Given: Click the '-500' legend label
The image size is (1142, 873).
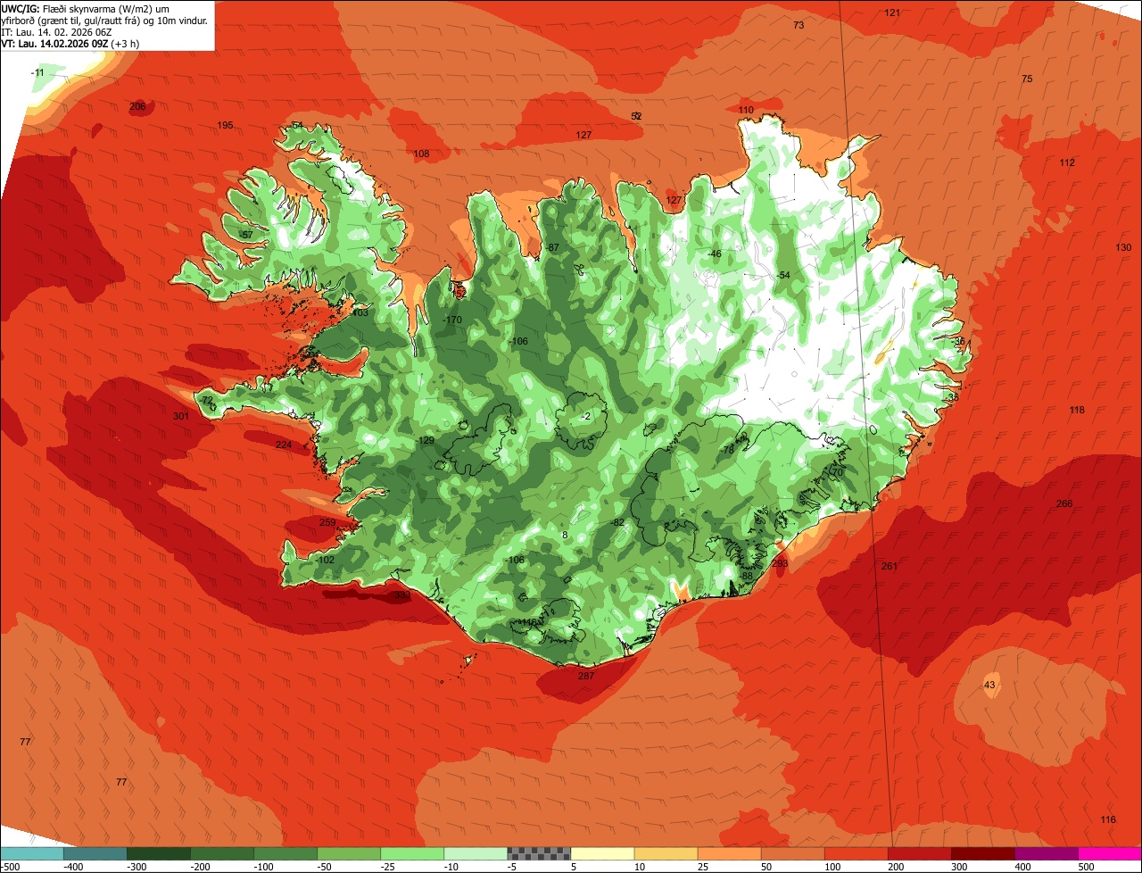Looking at the screenshot, I should point(10,867).
